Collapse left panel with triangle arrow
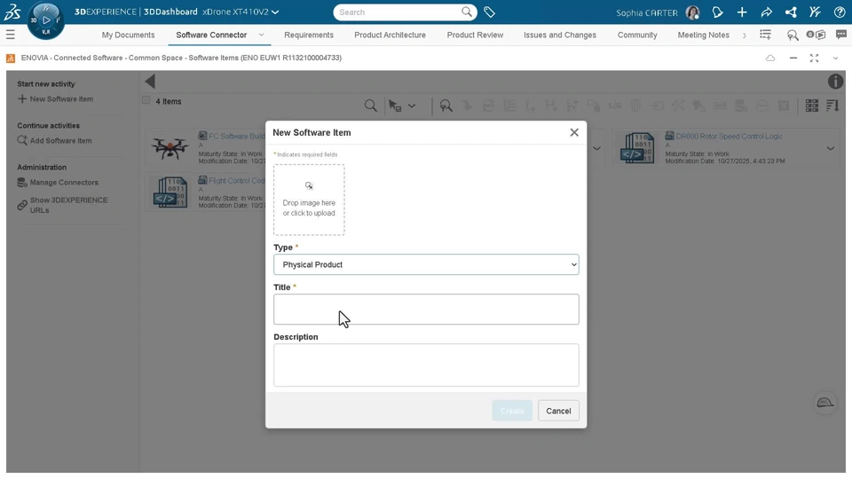 [x=150, y=82]
